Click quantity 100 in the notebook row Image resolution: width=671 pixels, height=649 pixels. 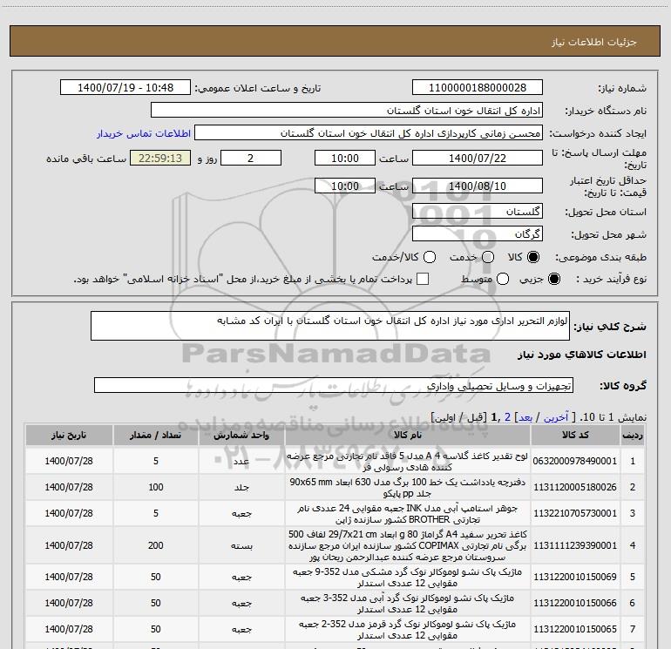click(x=156, y=487)
